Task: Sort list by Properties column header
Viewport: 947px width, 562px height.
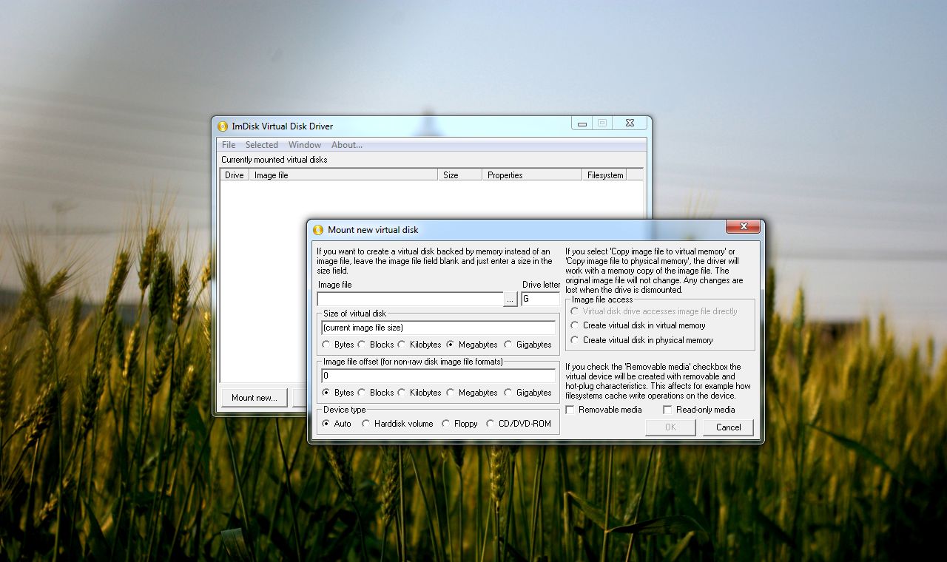Action: click(x=532, y=175)
